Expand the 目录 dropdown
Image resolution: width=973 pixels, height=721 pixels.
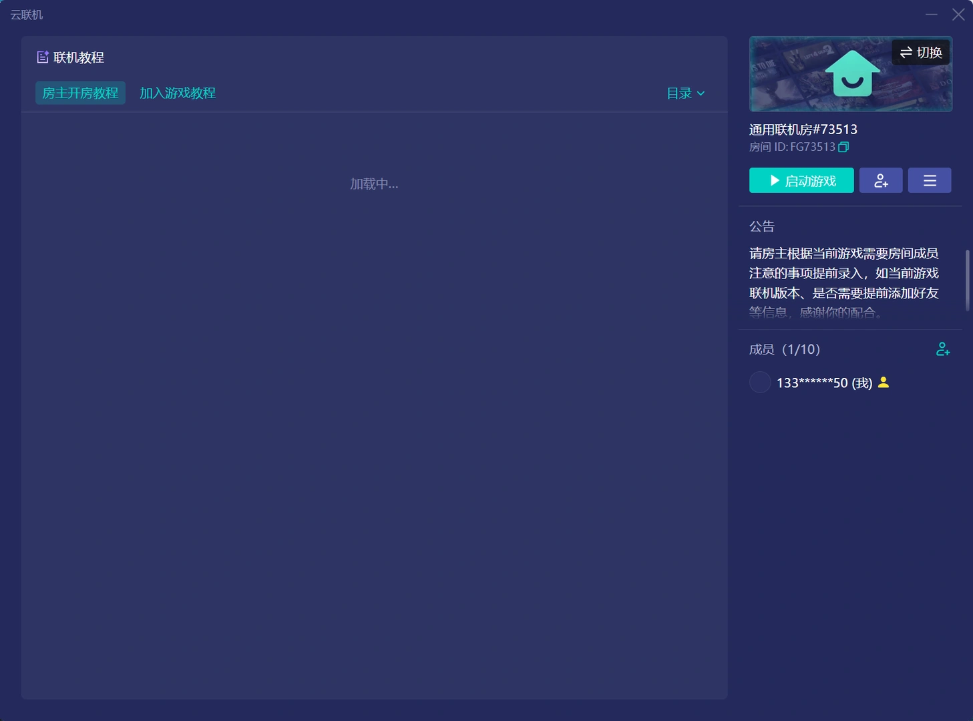[x=686, y=93]
